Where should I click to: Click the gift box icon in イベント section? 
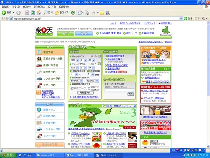click(145, 143)
